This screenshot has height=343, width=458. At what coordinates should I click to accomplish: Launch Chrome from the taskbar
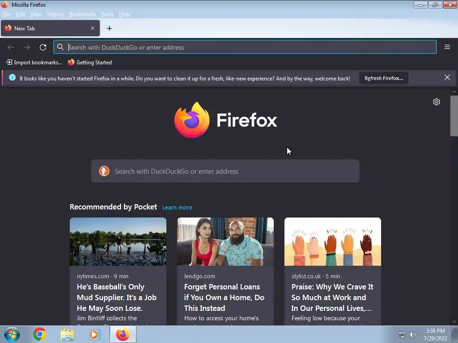pos(40,334)
